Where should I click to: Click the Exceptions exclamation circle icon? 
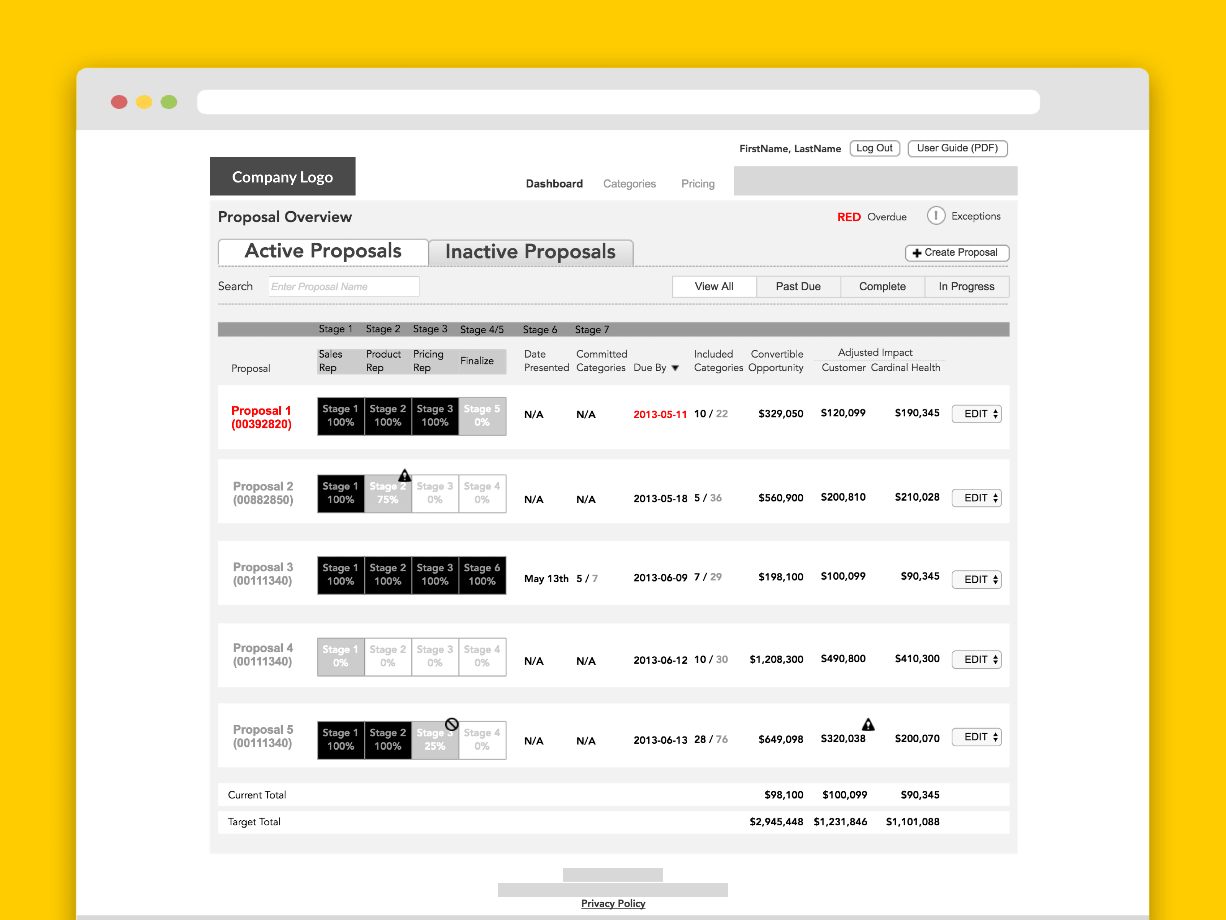click(936, 215)
